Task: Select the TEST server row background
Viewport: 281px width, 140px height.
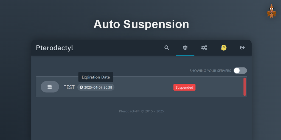Action: [141, 87]
